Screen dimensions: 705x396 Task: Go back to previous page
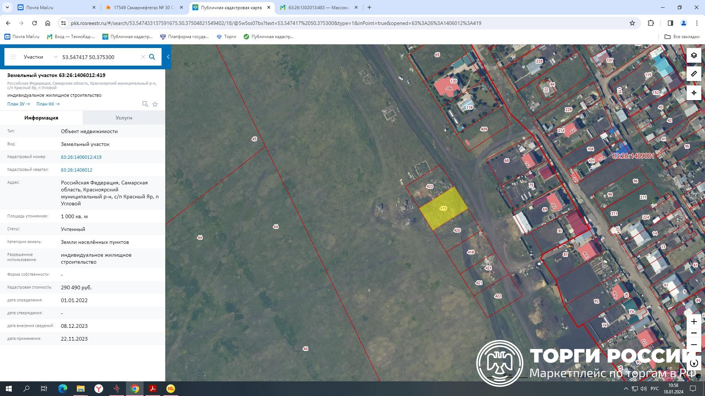coord(8,23)
